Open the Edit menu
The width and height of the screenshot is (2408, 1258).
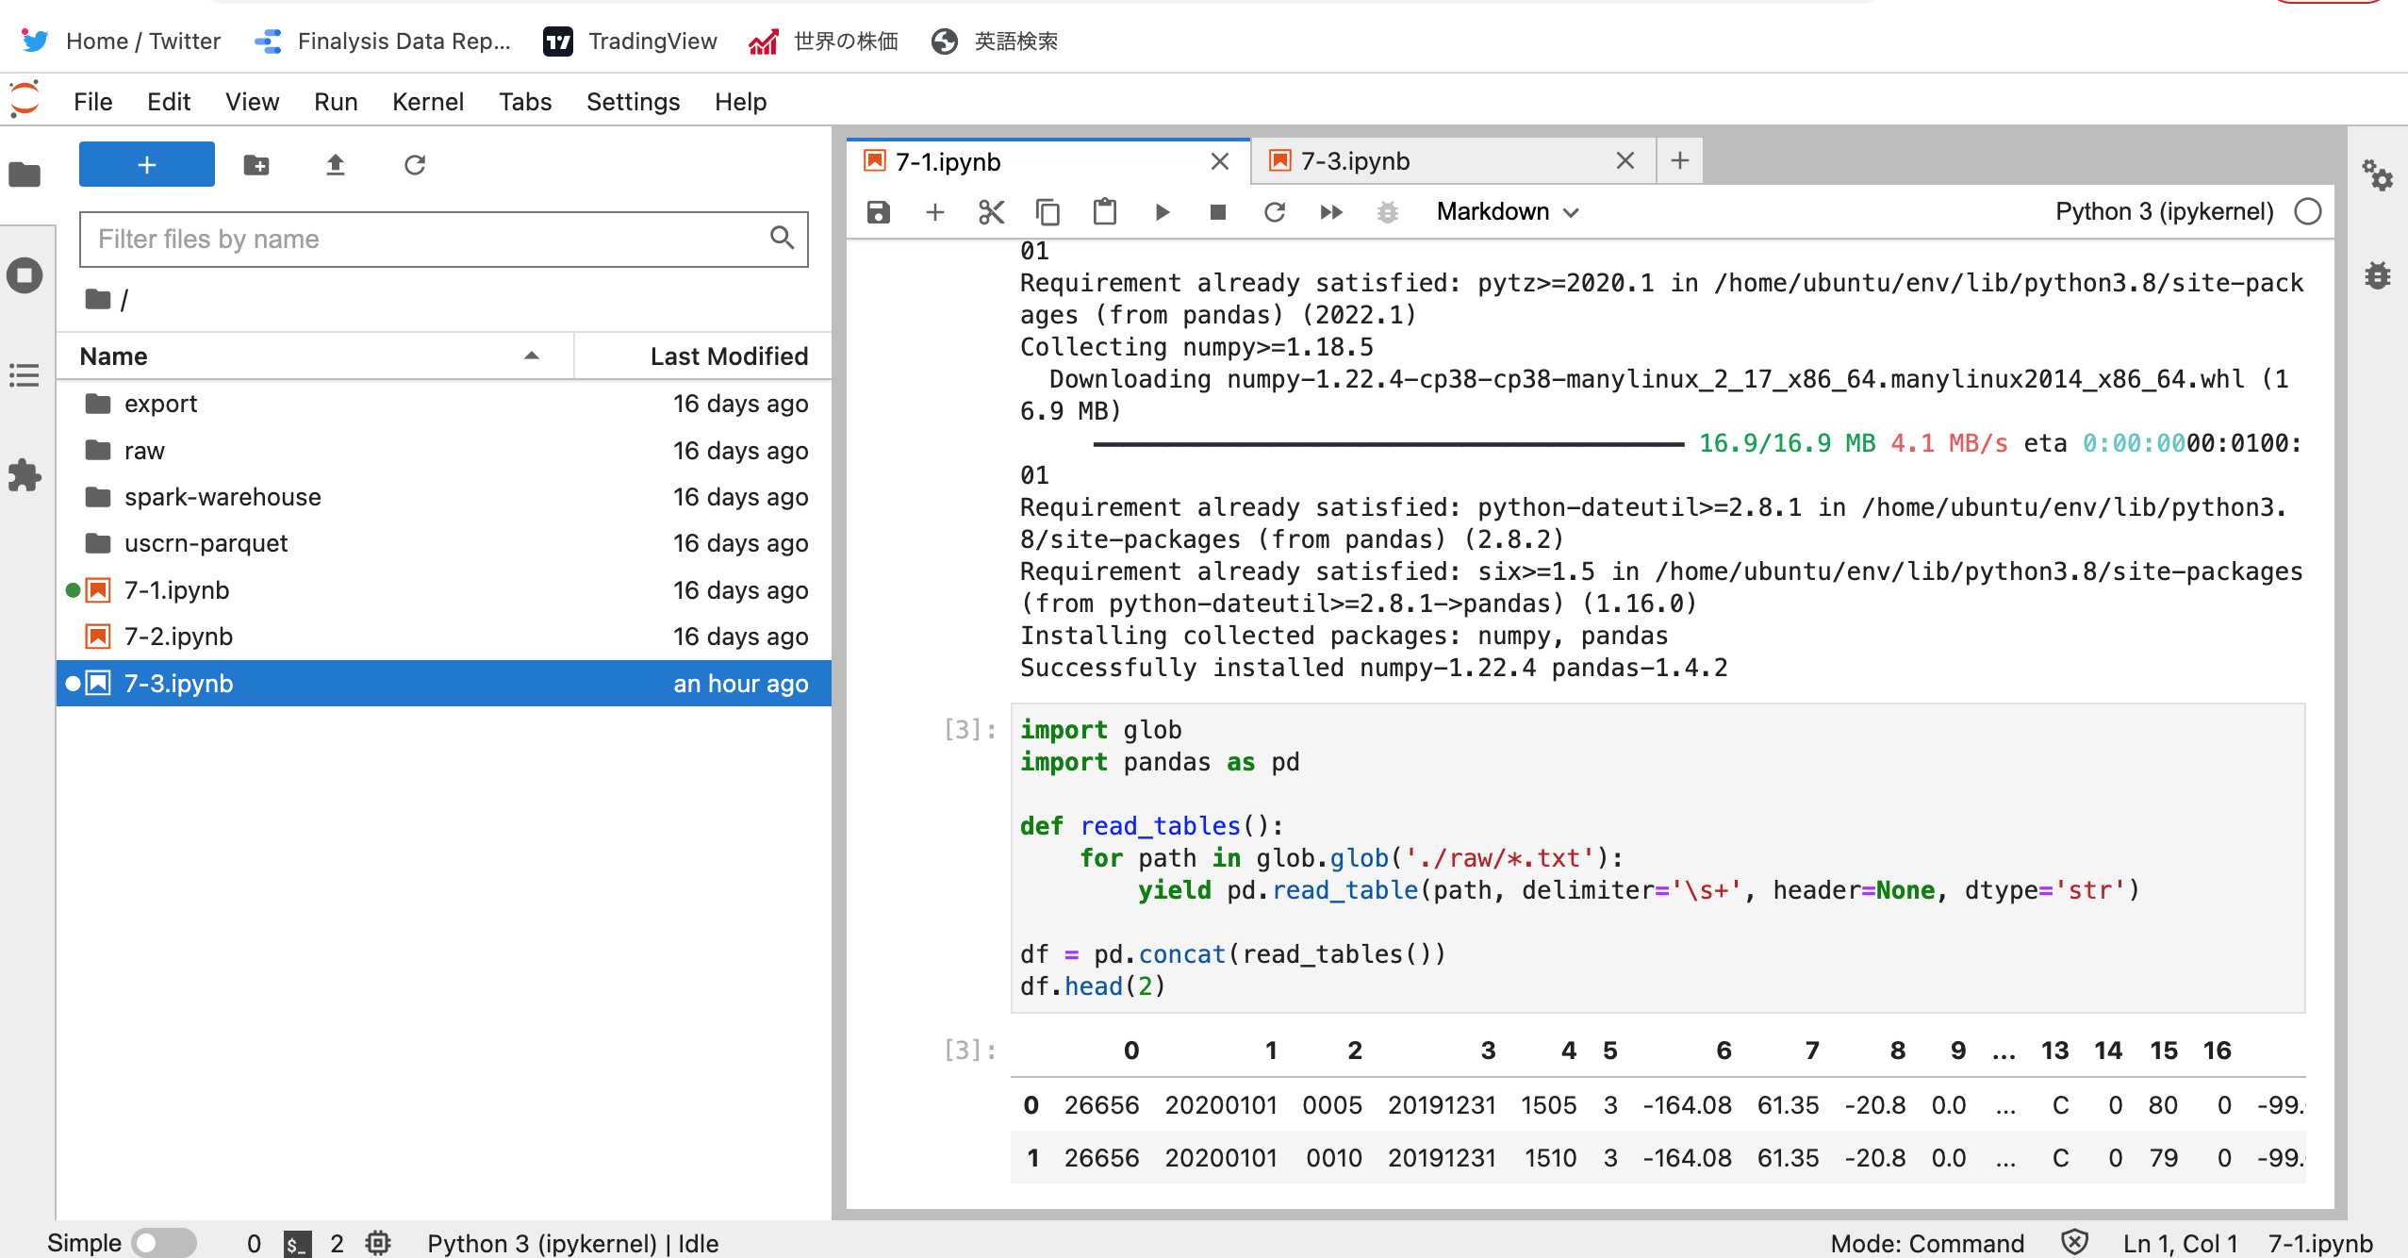169,101
